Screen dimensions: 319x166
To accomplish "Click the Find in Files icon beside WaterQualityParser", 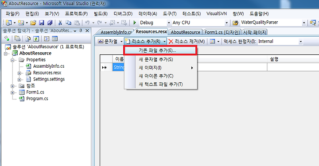I will tap(235, 23).
